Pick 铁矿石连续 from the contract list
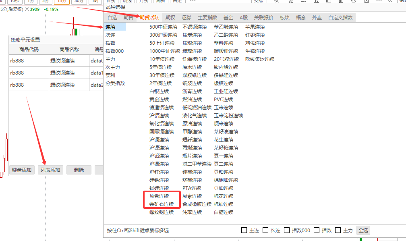This screenshot has height=241, width=406. tap(162, 204)
